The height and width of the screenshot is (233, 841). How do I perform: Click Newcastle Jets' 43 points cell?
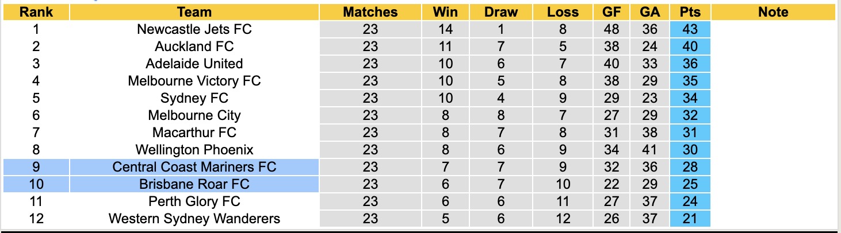(690, 29)
